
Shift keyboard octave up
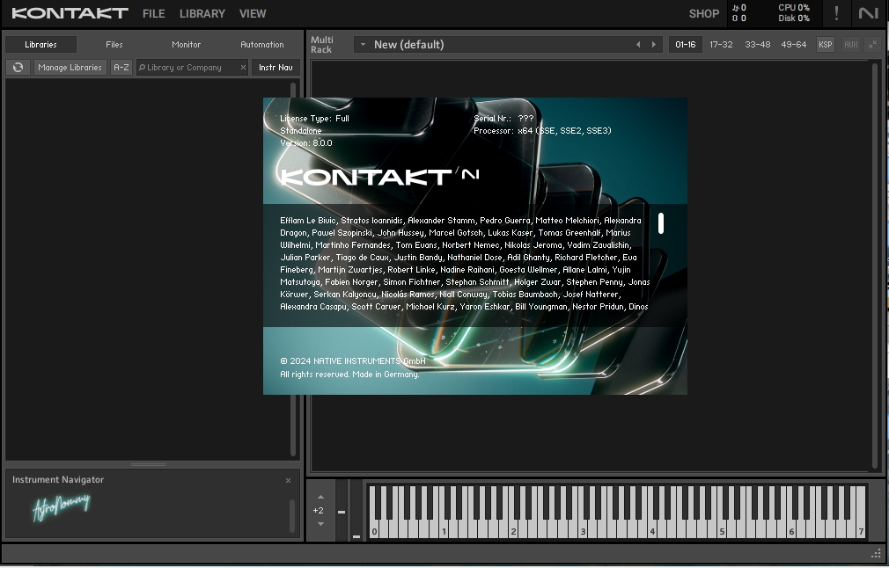[320, 497]
